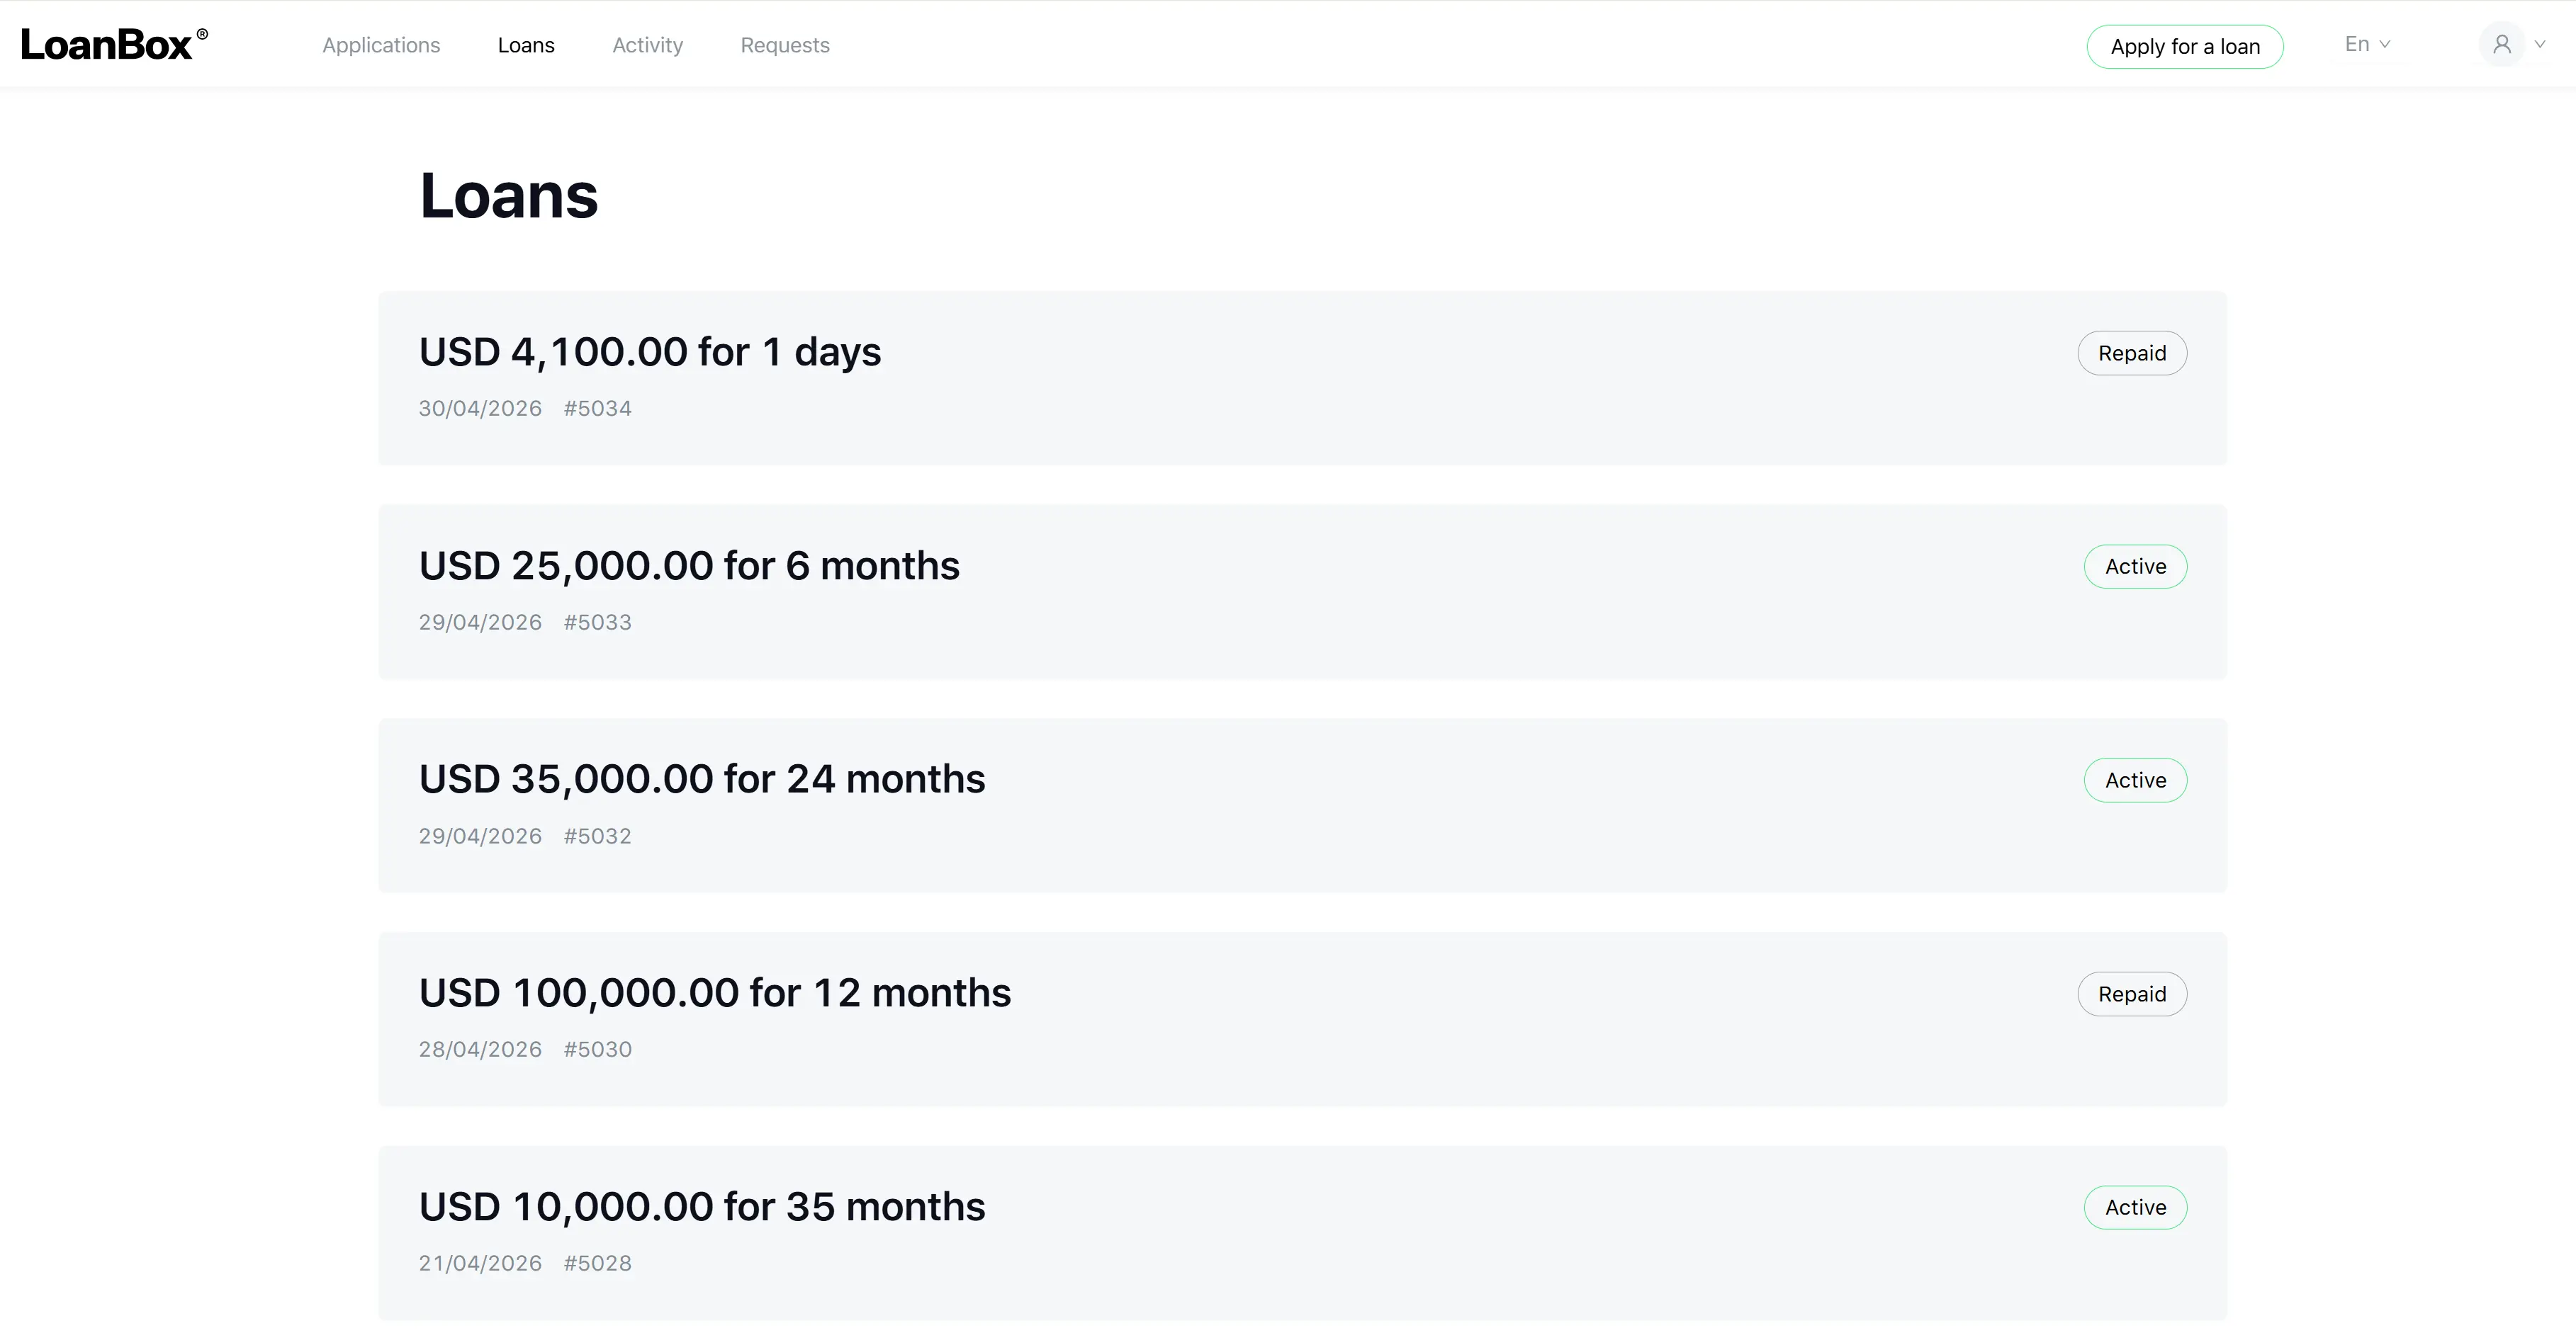Open the USD 100,000.00 for 12 months loan

tap(1302, 1019)
